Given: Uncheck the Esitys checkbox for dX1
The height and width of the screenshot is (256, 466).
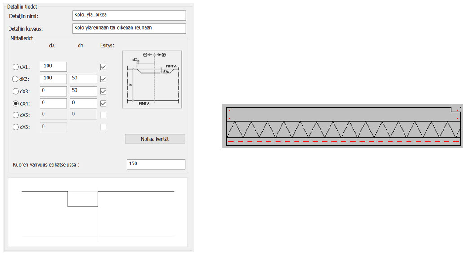Looking at the screenshot, I should pos(103,67).
